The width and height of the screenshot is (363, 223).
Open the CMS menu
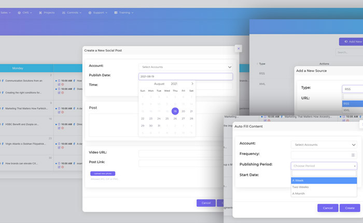25,12
